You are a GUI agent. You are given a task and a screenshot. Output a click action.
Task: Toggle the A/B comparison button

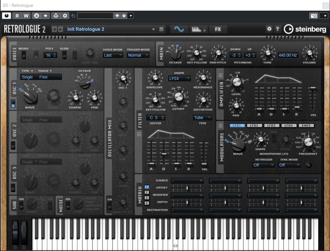pyautogui.click(x=37, y=16)
